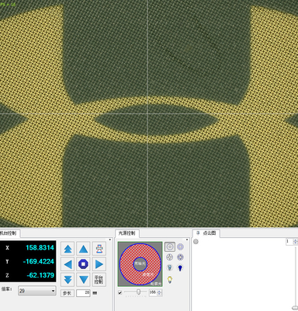Click the machine control panel pin marker
This screenshot has width=298, height=311.
(x=110, y=239)
